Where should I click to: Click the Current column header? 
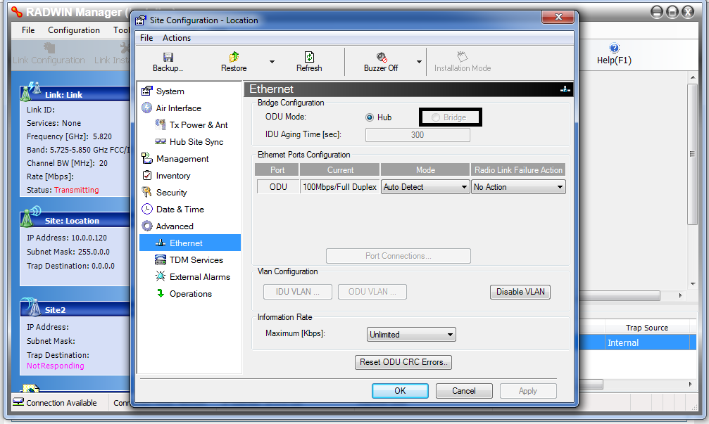point(340,169)
